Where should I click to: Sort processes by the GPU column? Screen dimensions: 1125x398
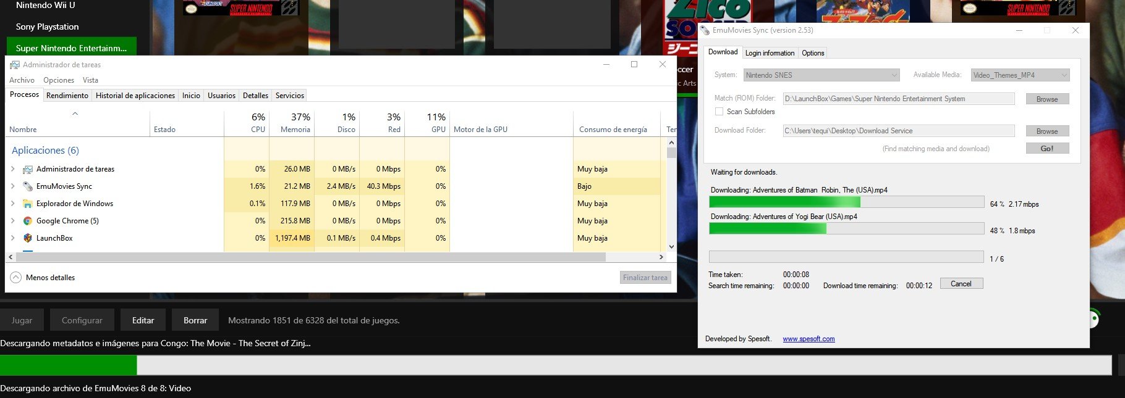[x=427, y=123]
